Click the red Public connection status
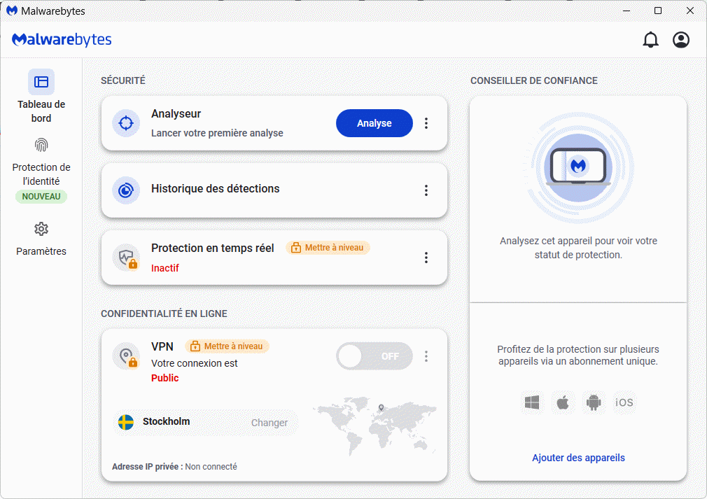This screenshot has height=499, width=707. tap(165, 378)
